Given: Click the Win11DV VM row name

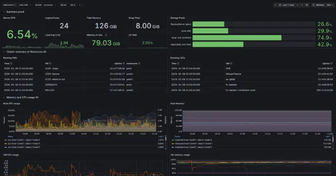Looking at the screenshot, I should coord(50,90).
